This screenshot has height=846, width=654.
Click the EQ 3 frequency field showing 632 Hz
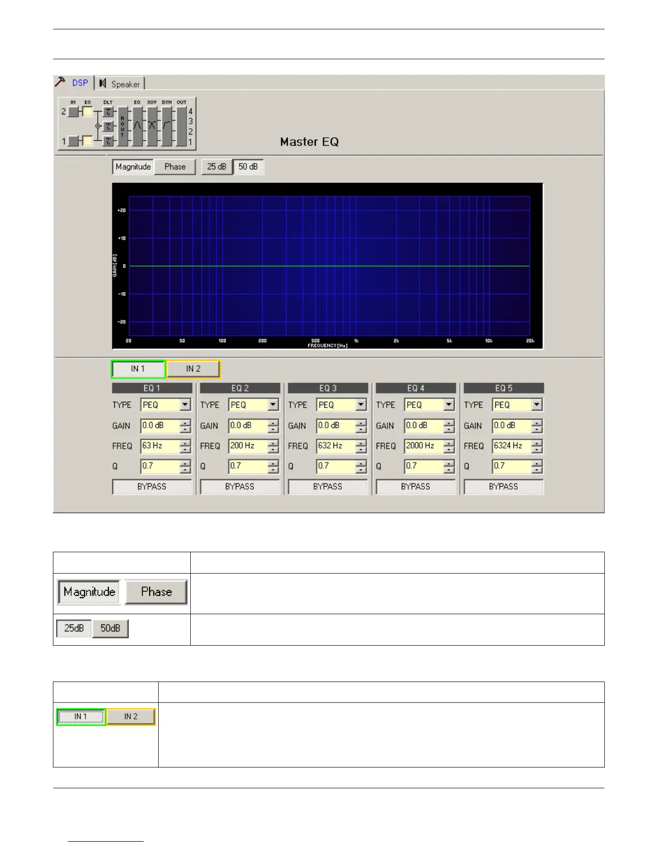tap(336, 446)
